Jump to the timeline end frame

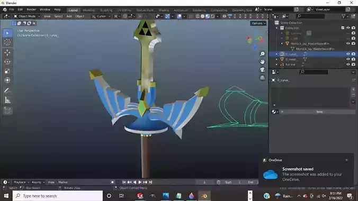pos(150,182)
